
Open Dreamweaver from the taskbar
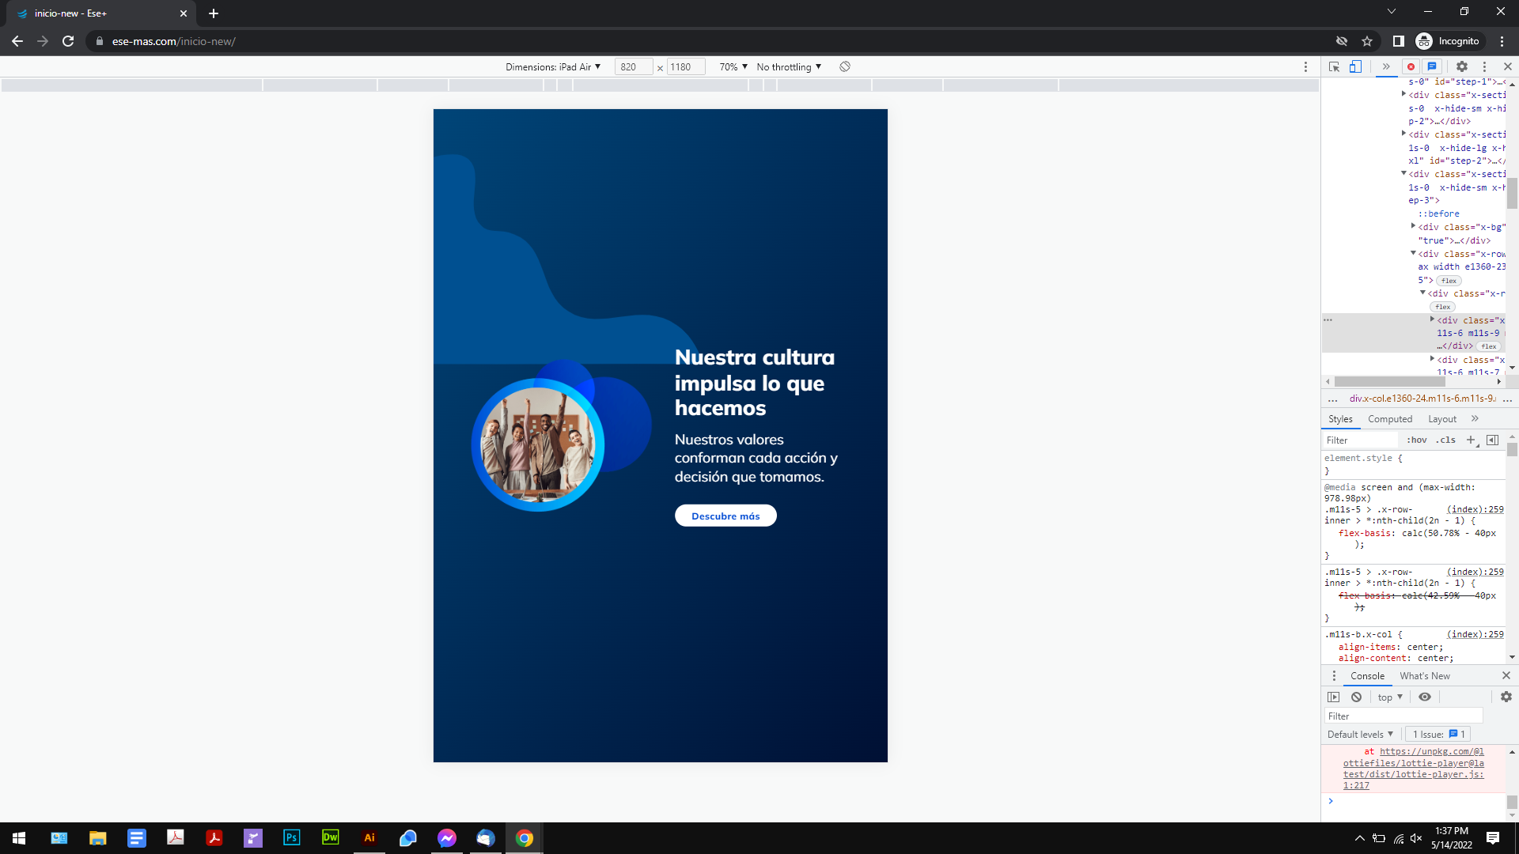pos(330,837)
